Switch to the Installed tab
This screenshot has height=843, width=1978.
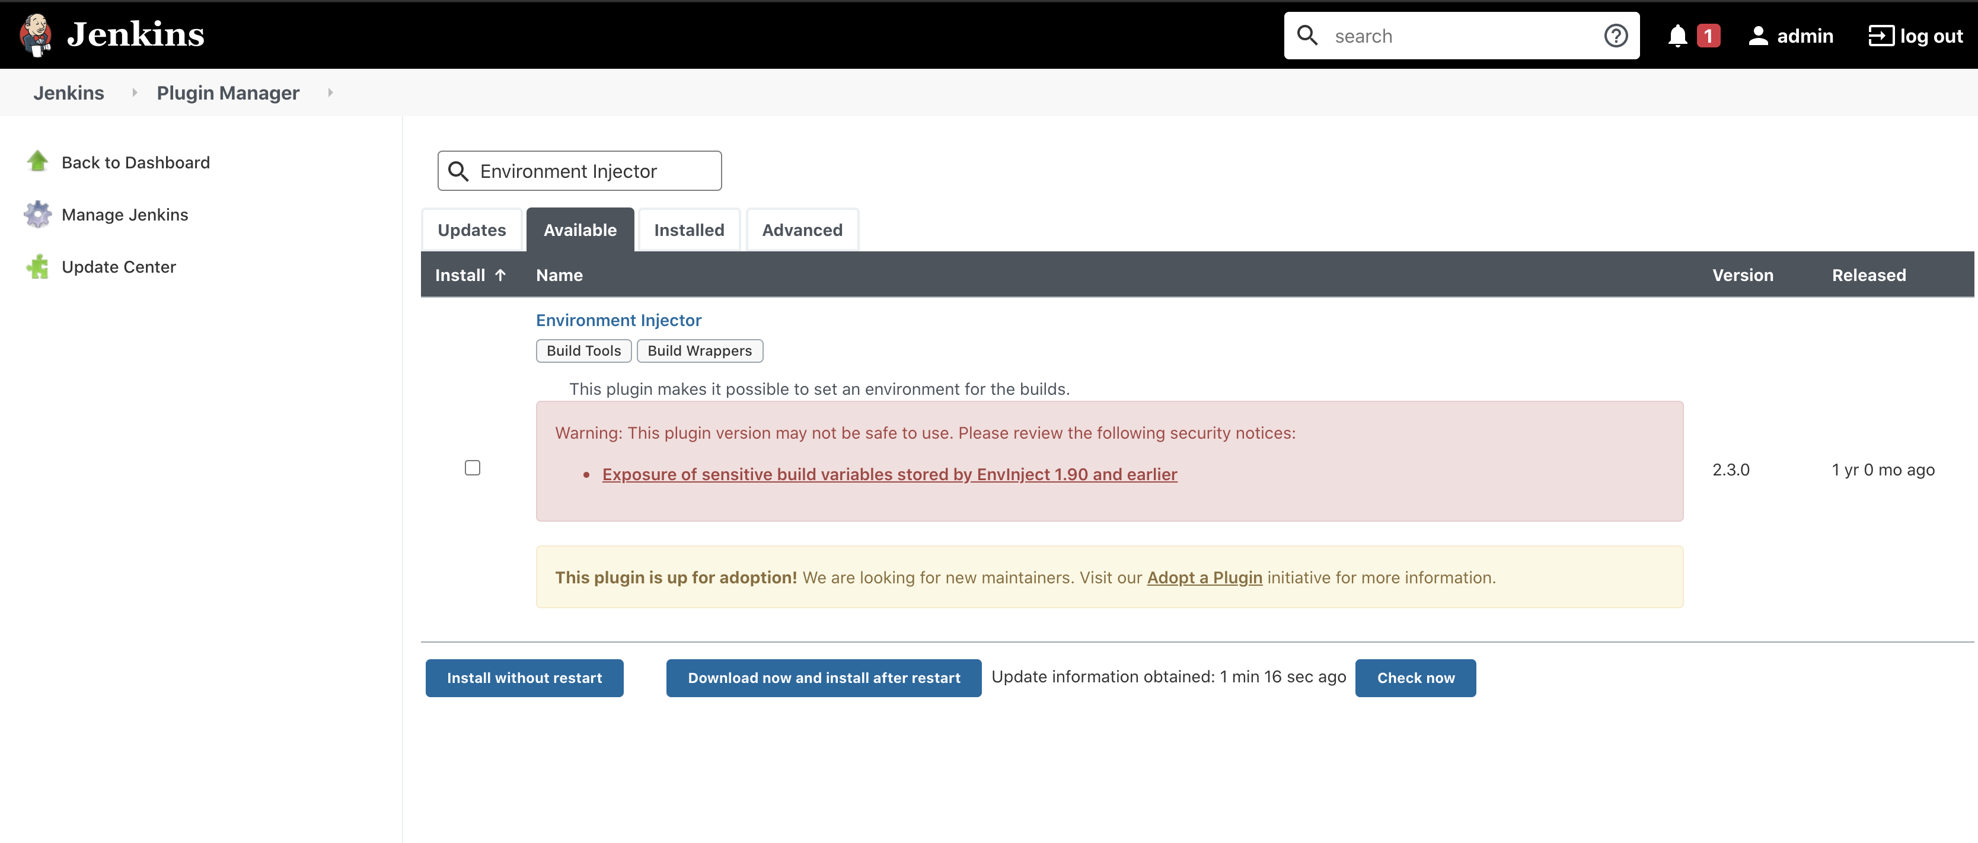pyautogui.click(x=689, y=229)
